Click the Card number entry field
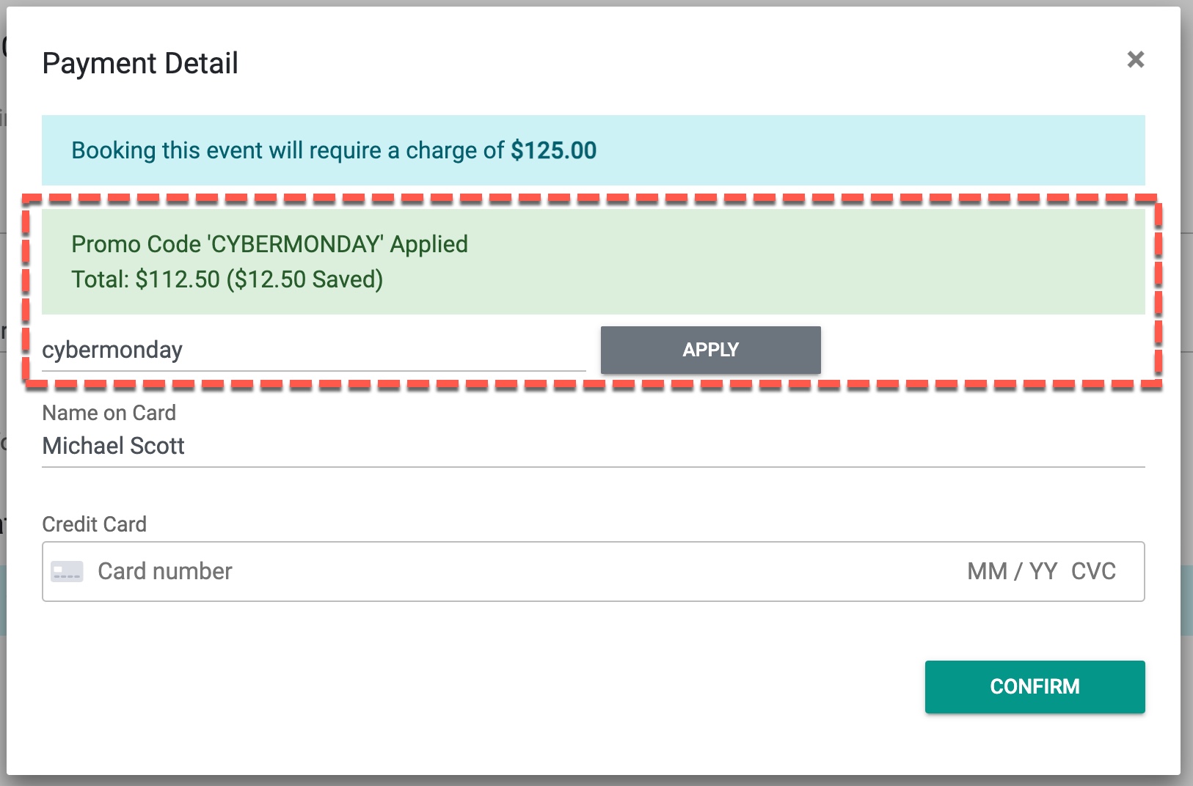1193x786 pixels. click(440, 571)
